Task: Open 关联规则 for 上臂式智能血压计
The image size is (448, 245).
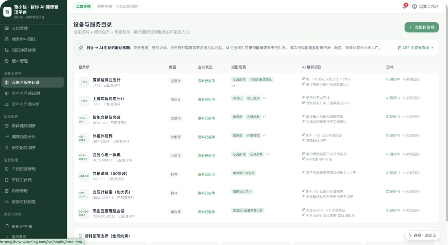Action: [x=411, y=98]
